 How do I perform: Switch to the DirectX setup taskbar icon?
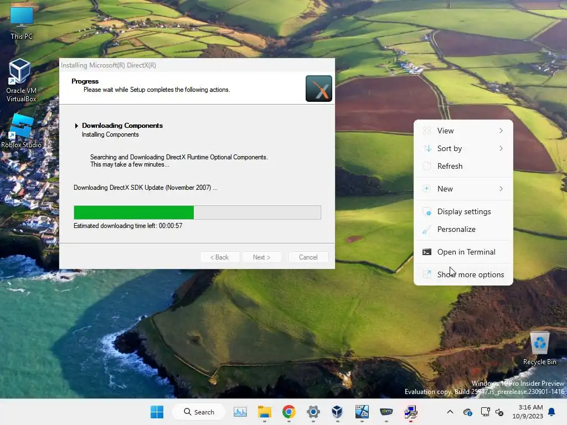coord(410,412)
